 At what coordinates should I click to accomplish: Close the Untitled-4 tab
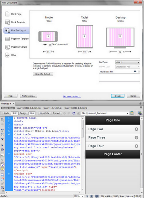[14, 104]
